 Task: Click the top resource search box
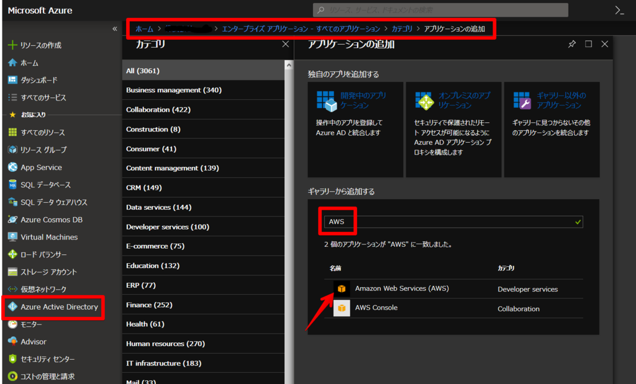click(440, 10)
